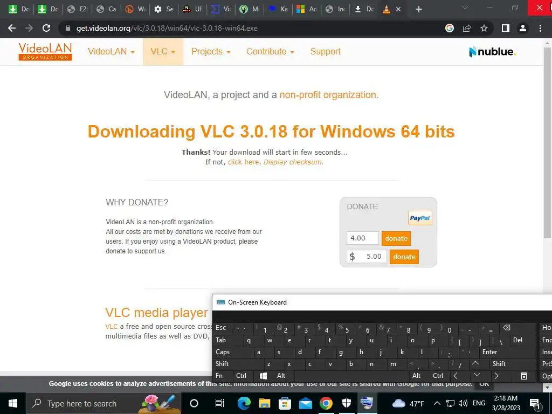Tap up arrow on On-Screen Keyboard
This screenshot has width=552, height=414.
pyautogui.click(x=475, y=363)
